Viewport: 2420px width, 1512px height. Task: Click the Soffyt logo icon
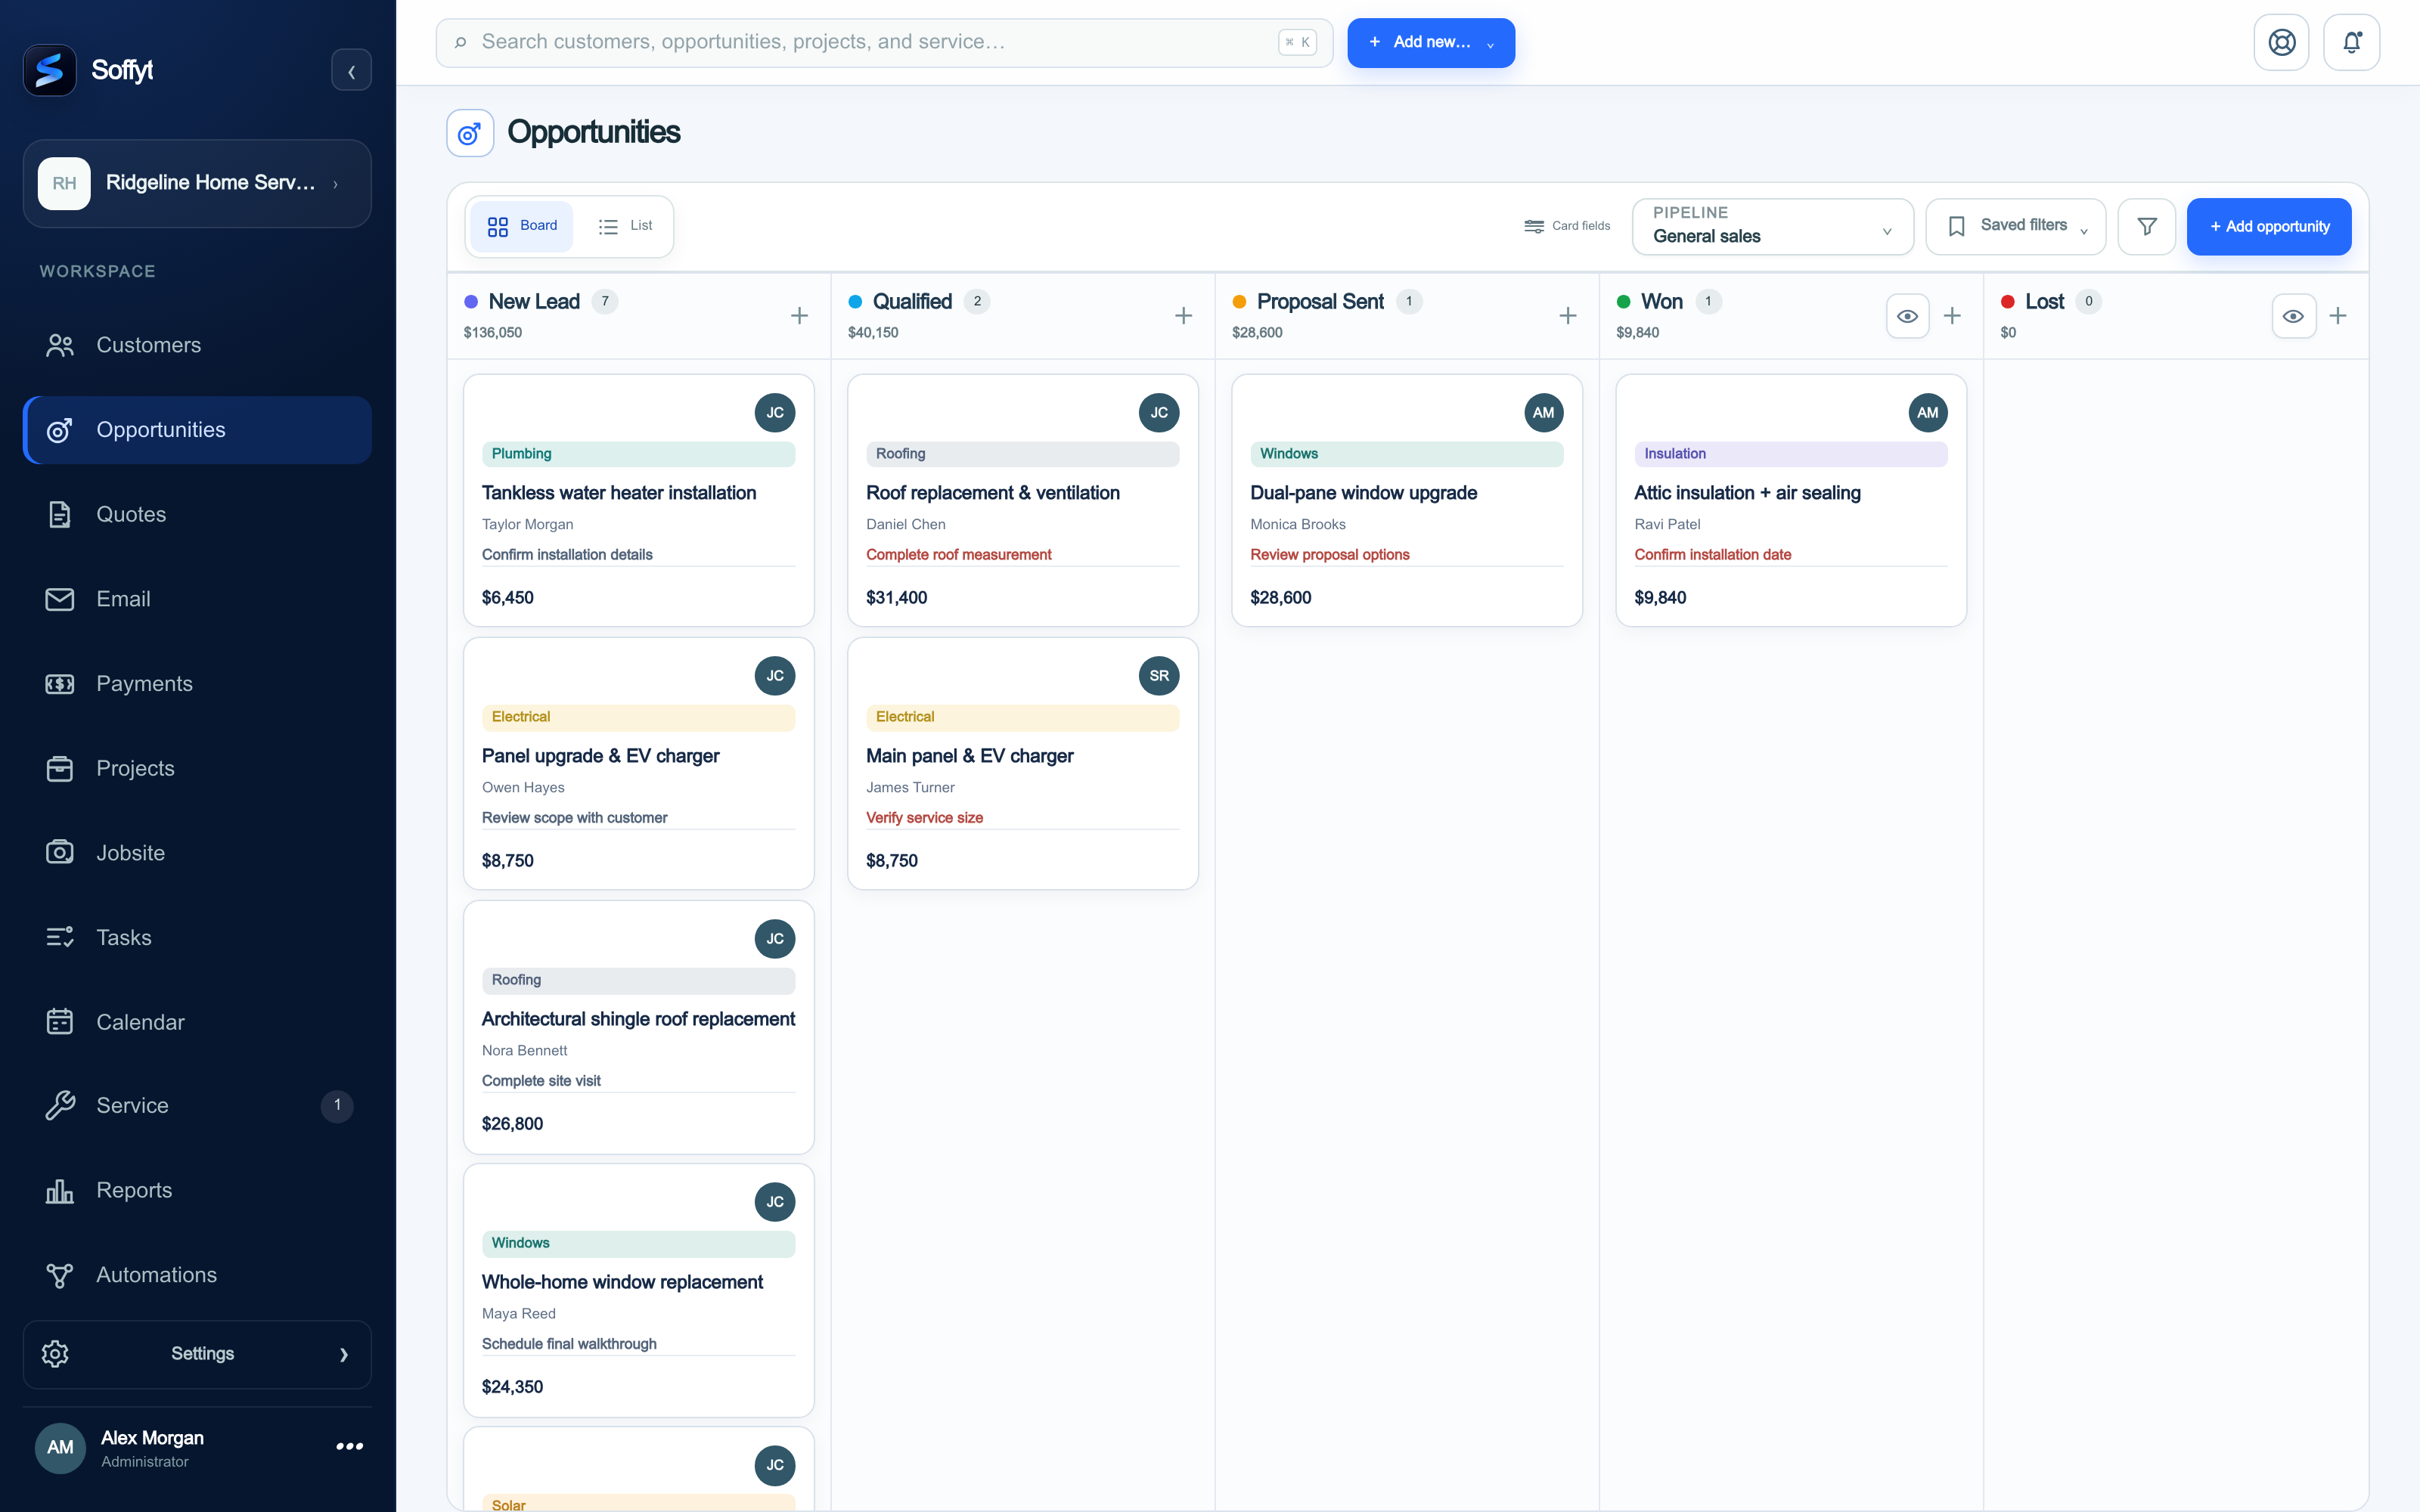[x=49, y=70]
